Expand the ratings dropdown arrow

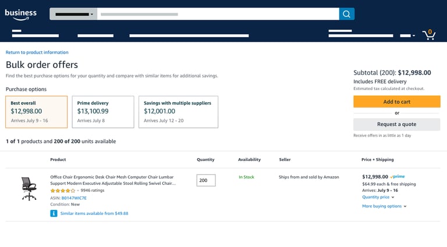(x=78, y=191)
